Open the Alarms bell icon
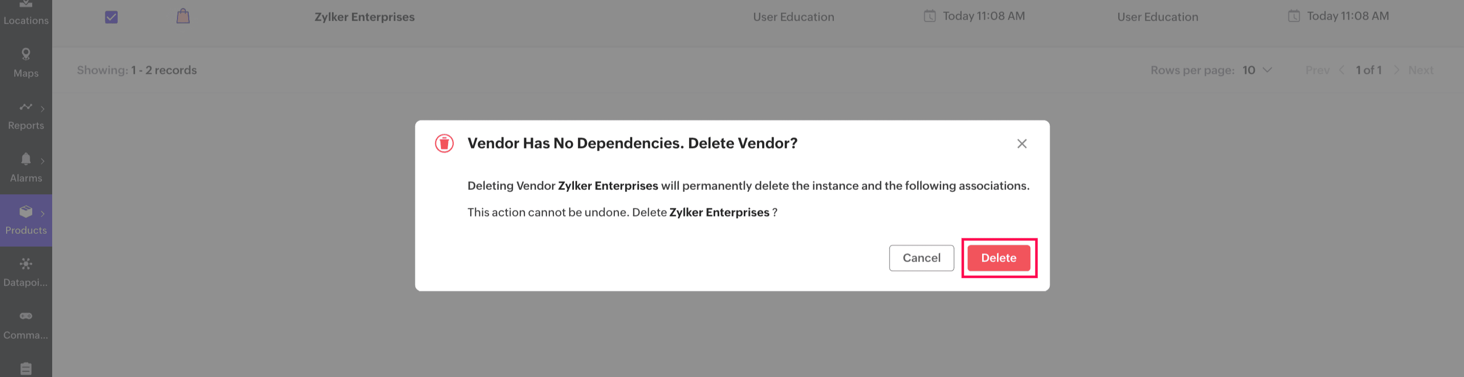 point(26,159)
